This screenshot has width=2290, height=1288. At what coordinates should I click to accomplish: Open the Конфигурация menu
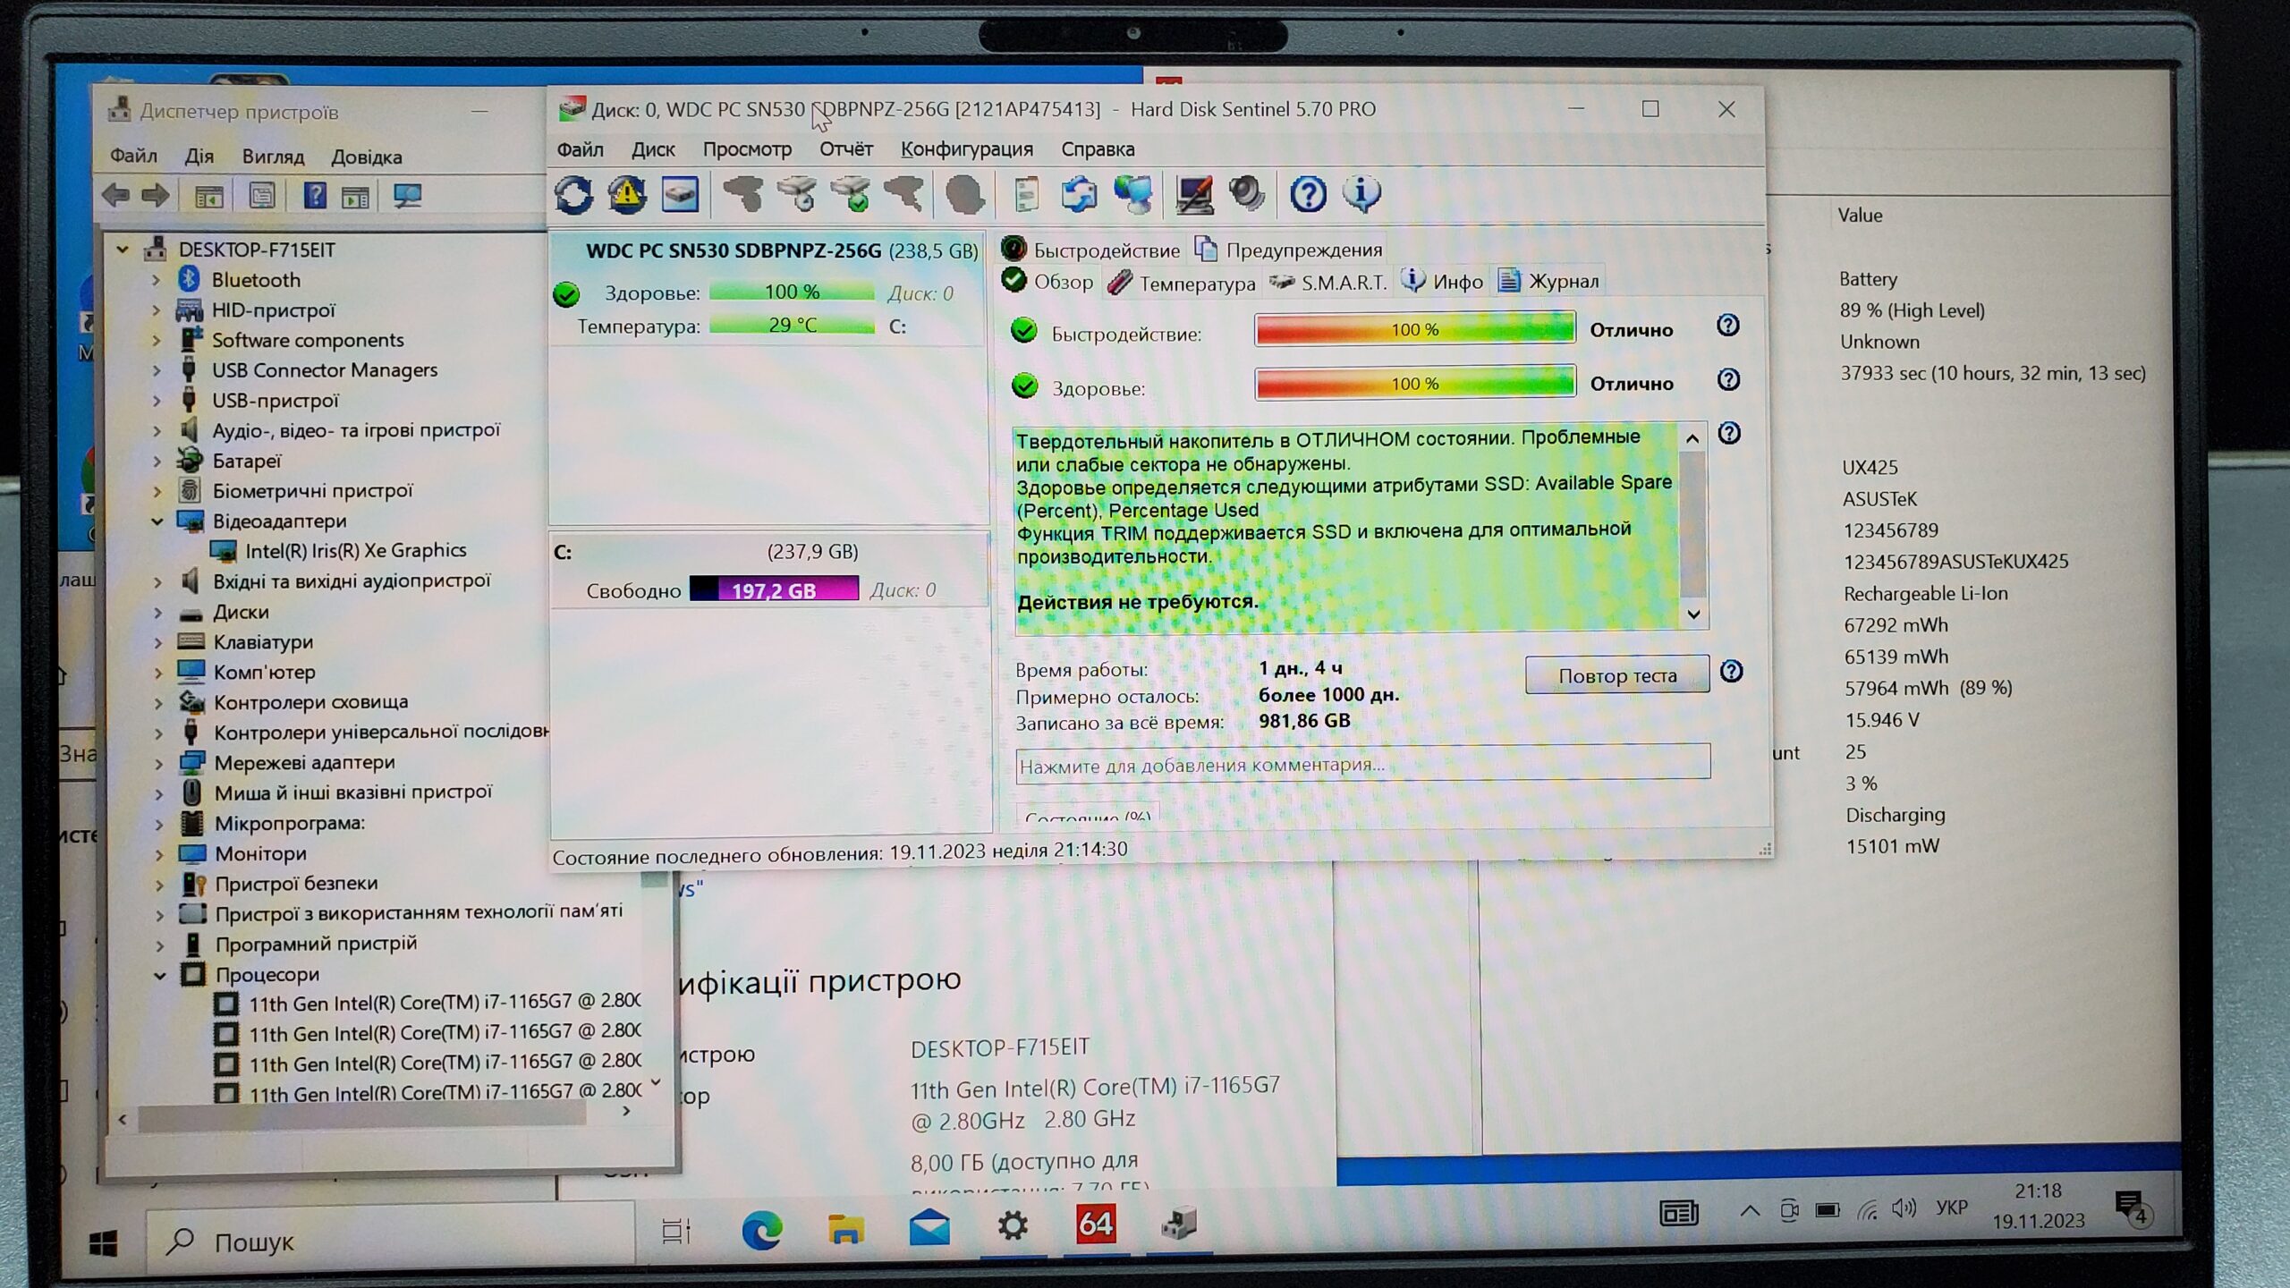[966, 149]
